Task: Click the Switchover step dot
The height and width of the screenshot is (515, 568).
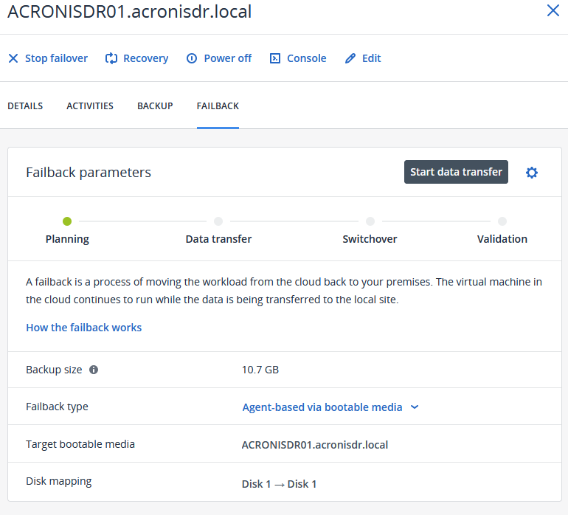Action: tap(370, 221)
